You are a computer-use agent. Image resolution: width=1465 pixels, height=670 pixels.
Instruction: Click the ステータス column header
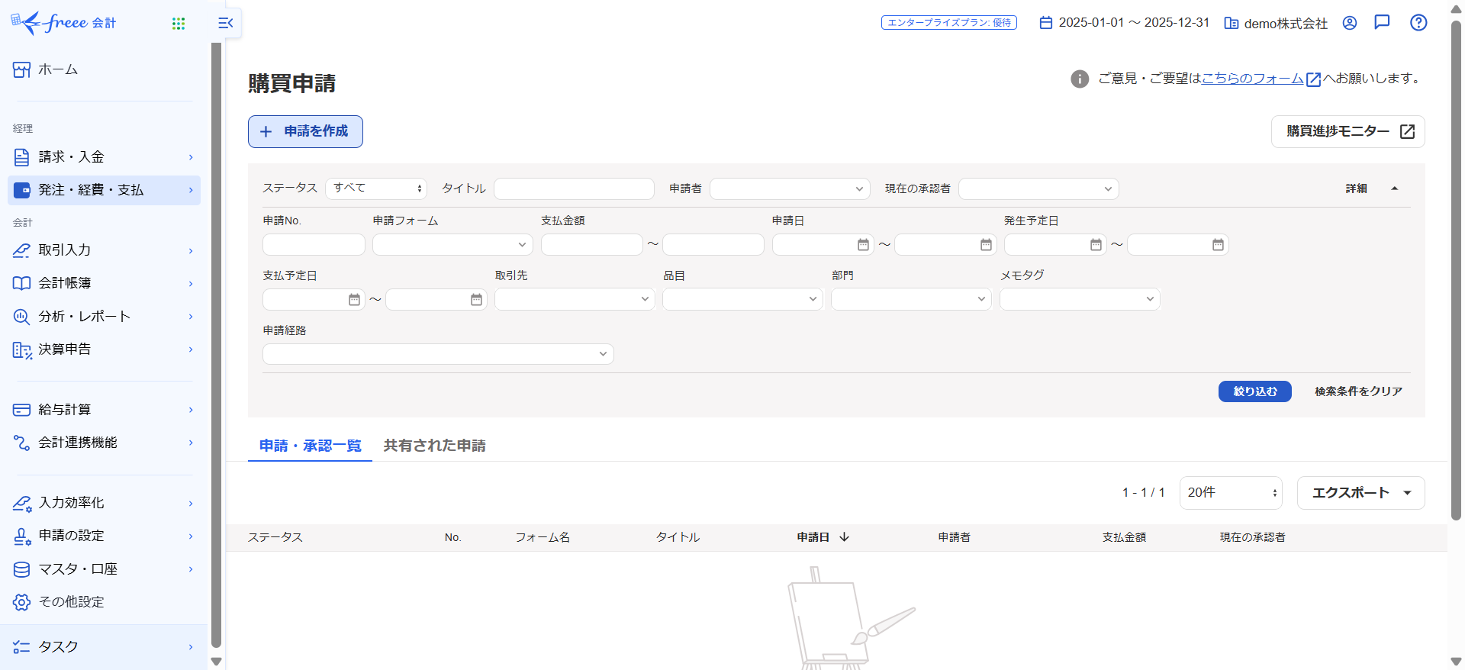[275, 538]
